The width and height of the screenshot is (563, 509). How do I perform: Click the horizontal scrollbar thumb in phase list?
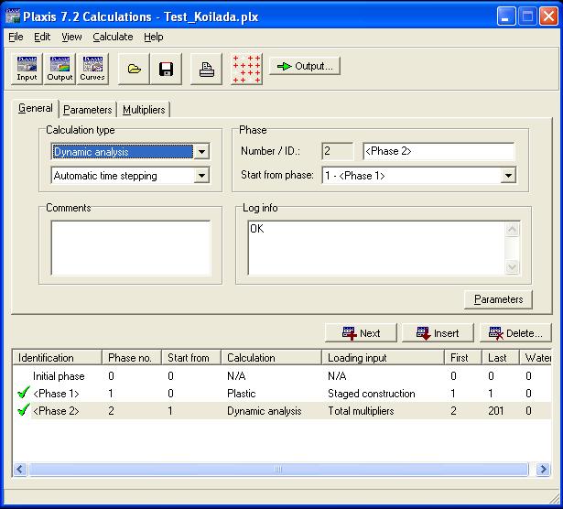[278, 469]
